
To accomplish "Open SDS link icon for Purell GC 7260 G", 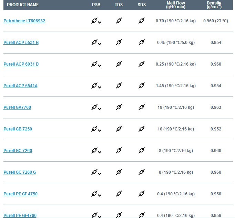I will point(142,172).
